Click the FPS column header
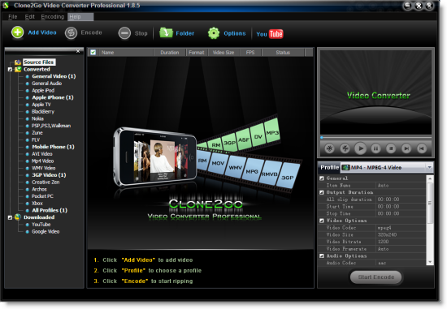The width and height of the screenshot is (447, 309). click(x=250, y=53)
